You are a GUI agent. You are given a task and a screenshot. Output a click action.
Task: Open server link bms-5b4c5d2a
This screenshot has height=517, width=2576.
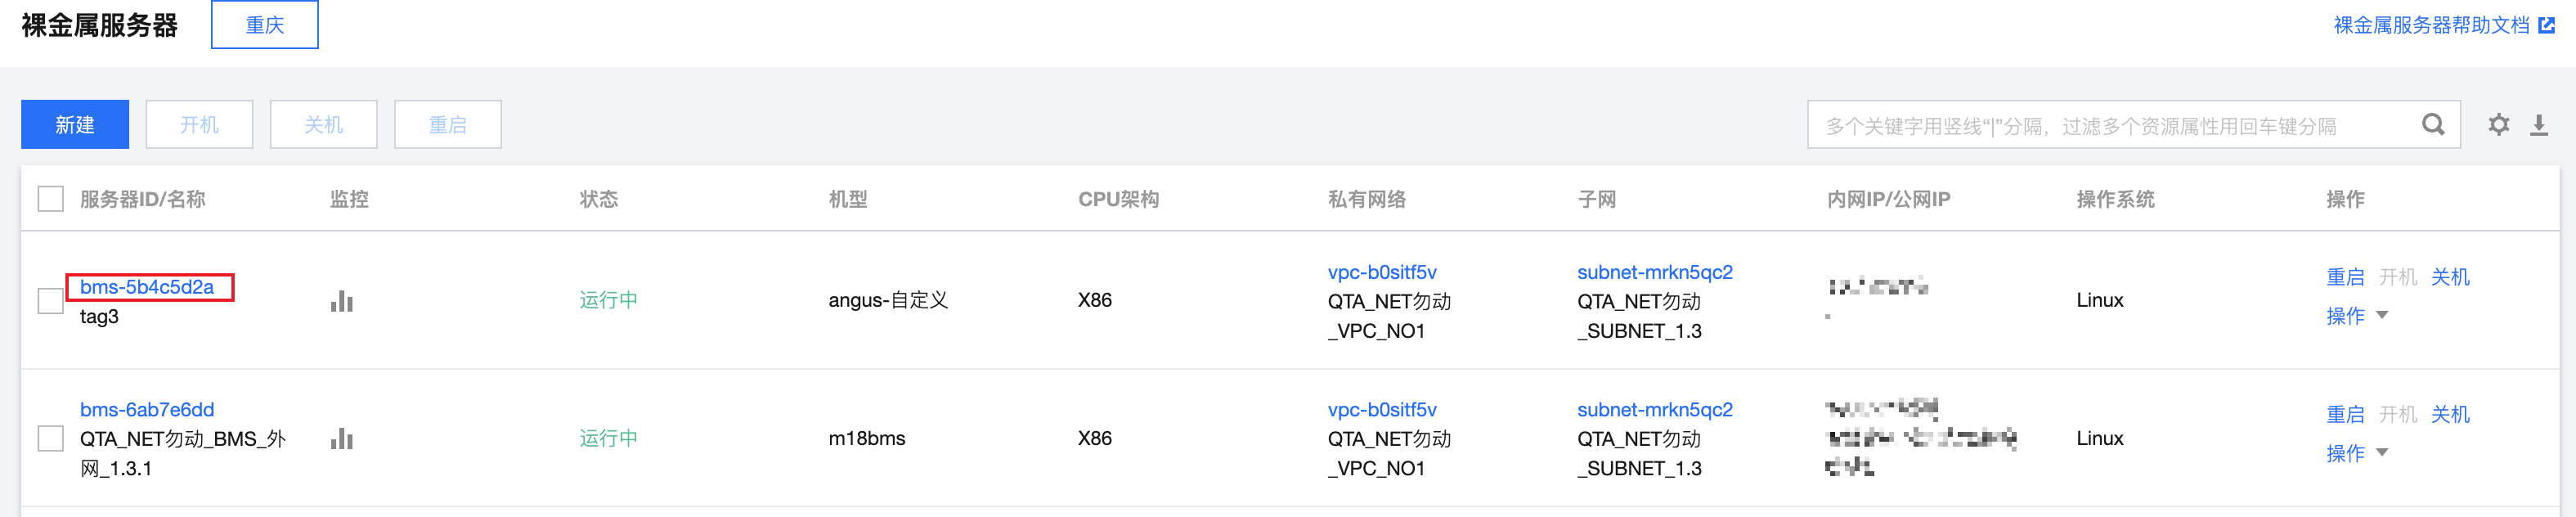[x=147, y=287]
